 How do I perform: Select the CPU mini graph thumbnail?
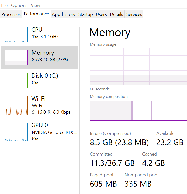click(x=16, y=35)
